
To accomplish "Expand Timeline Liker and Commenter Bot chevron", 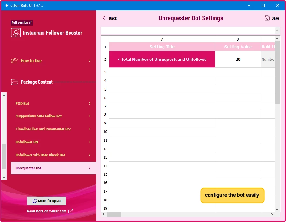I will [x=90, y=129].
